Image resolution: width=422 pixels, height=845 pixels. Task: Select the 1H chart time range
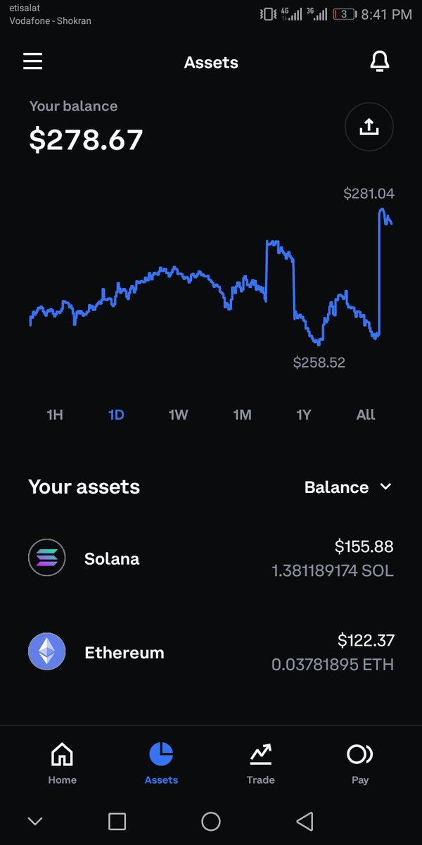pyautogui.click(x=55, y=415)
